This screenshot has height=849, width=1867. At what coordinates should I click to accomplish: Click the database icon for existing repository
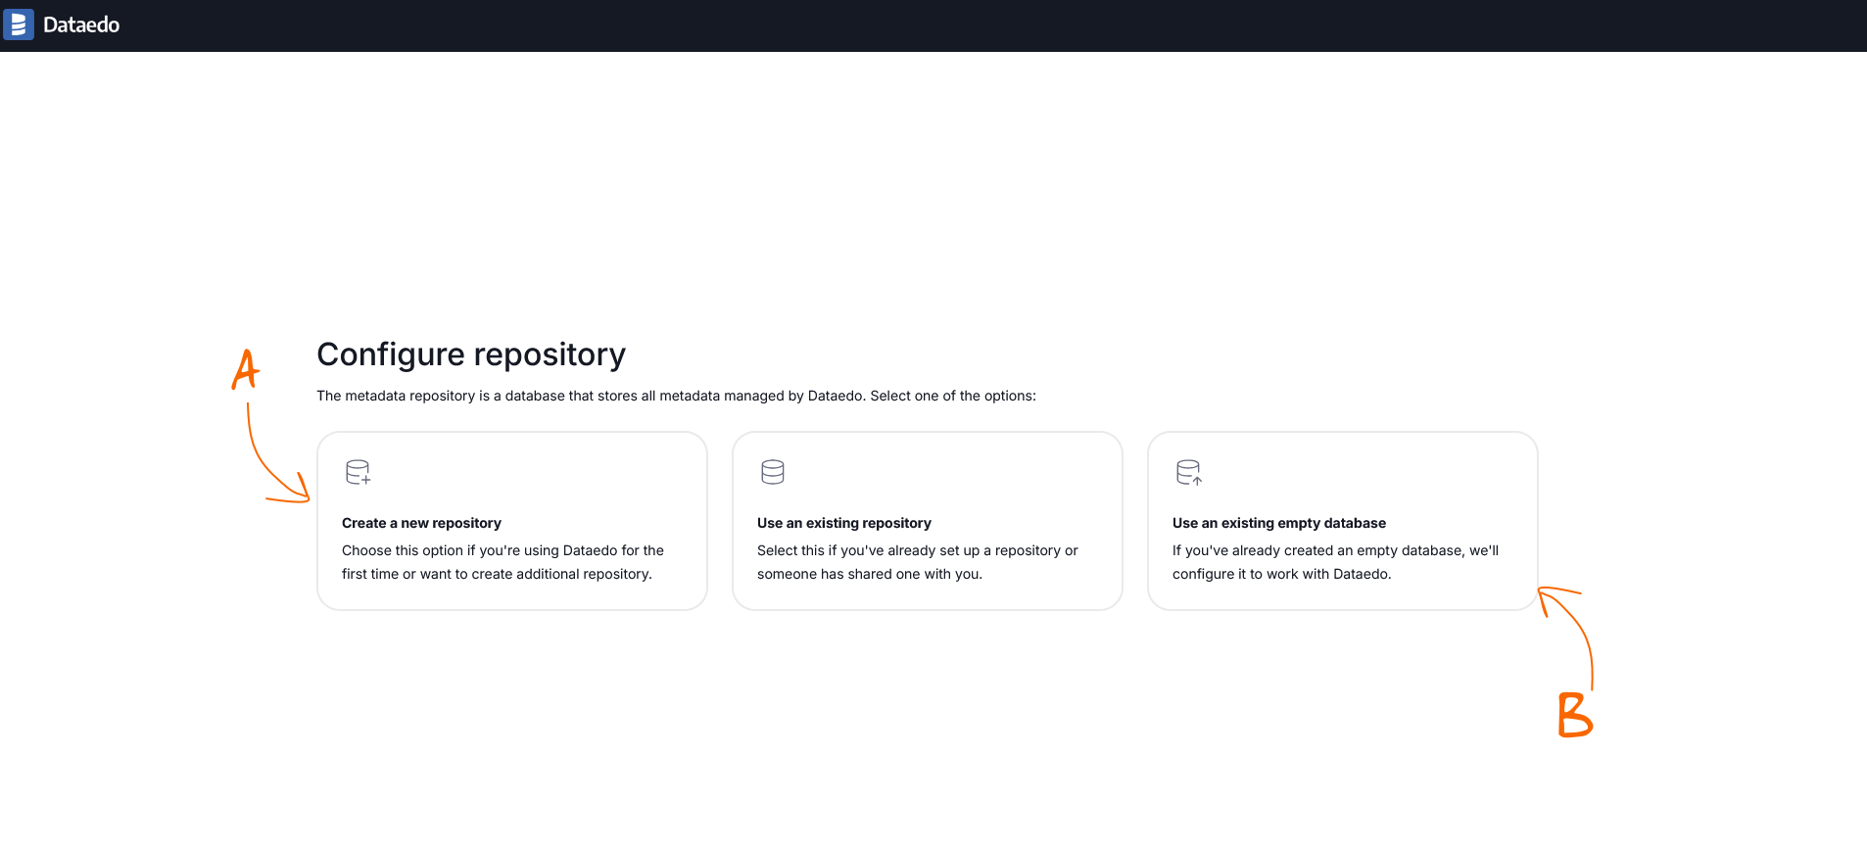(773, 472)
